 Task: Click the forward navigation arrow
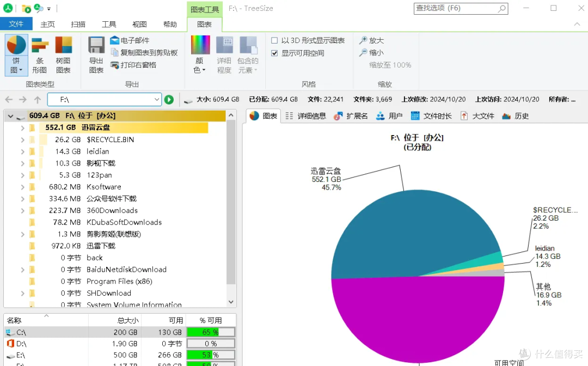(23, 99)
